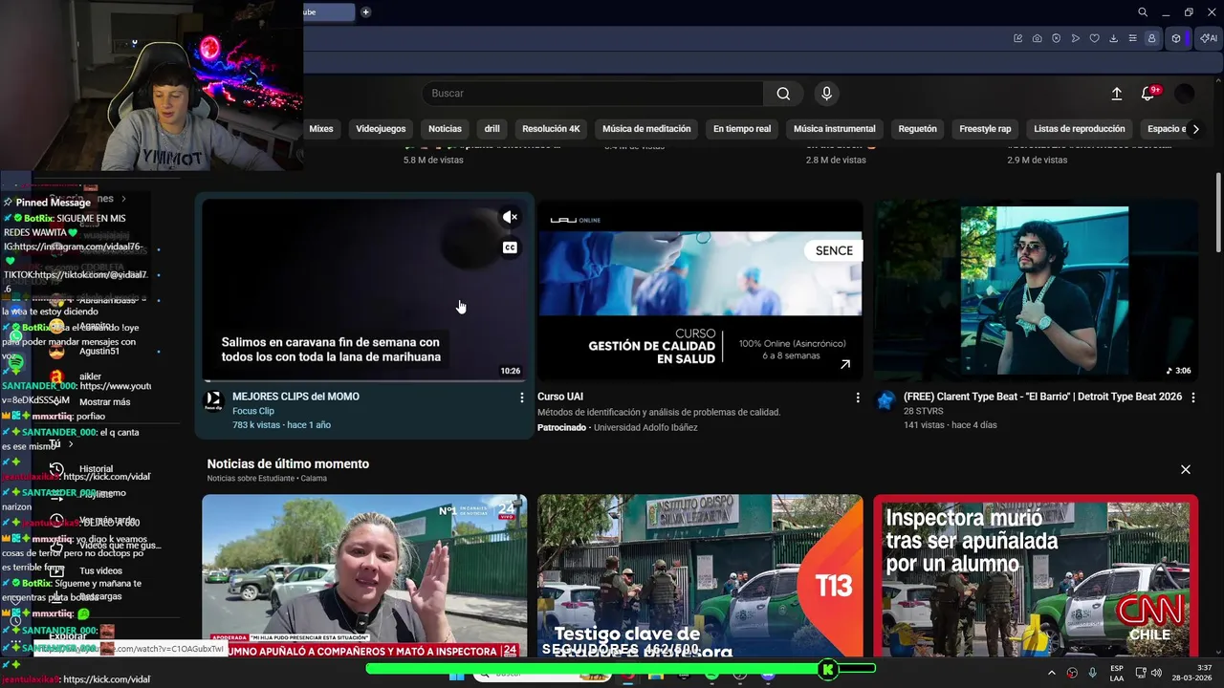The height and width of the screenshot is (688, 1224).
Task: Click the Focus Clip channel avatar
Action: pyautogui.click(x=214, y=399)
